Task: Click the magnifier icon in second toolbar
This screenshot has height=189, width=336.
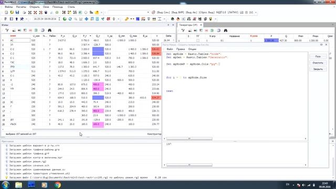Action: coord(76,19)
